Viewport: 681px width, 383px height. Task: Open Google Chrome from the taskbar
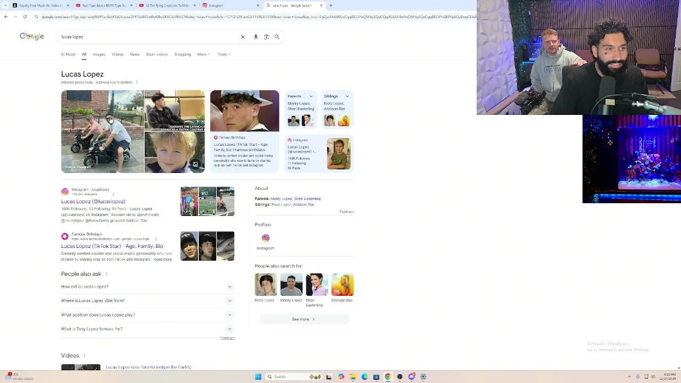coord(388,377)
